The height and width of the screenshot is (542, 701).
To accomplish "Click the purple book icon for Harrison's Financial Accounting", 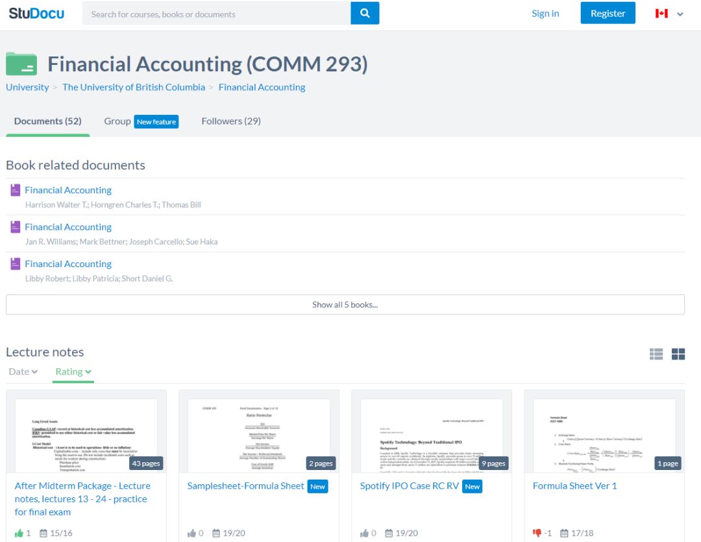I will pos(15,190).
